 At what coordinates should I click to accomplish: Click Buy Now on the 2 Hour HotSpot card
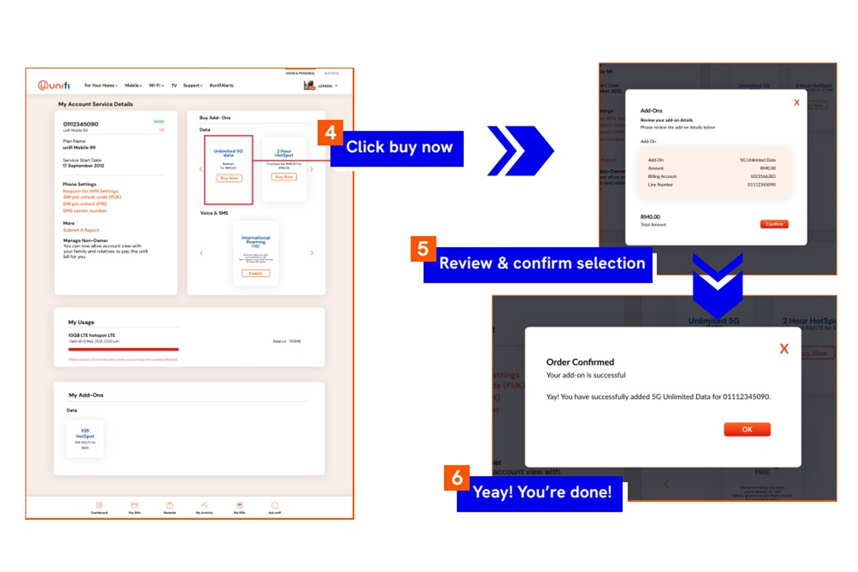coord(285,177)
